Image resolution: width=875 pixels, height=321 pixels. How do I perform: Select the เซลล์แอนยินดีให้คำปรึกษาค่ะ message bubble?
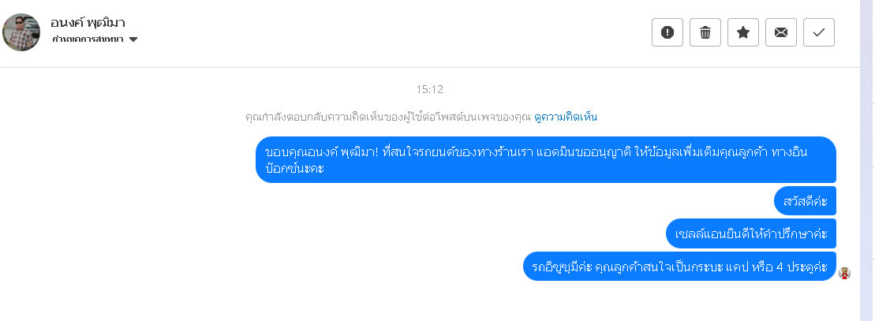[x=751, y=233]
